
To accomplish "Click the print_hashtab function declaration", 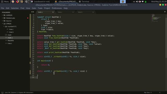I will [58, 52].
